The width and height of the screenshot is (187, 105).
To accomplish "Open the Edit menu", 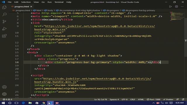I will pyautogui.click(x=16, y=2).
